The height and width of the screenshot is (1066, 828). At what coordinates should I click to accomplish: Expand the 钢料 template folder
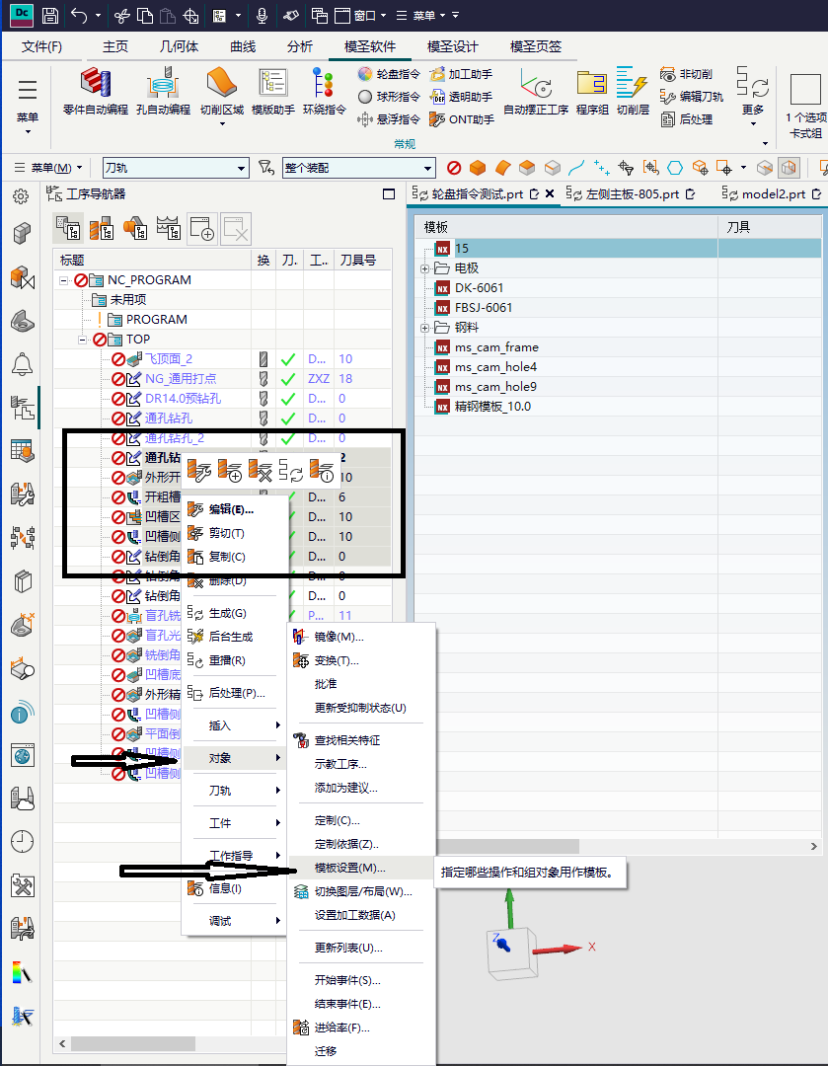tap(425, 328)
